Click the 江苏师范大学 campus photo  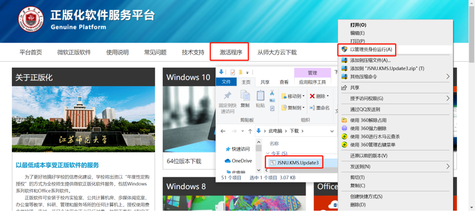point(83,119)
